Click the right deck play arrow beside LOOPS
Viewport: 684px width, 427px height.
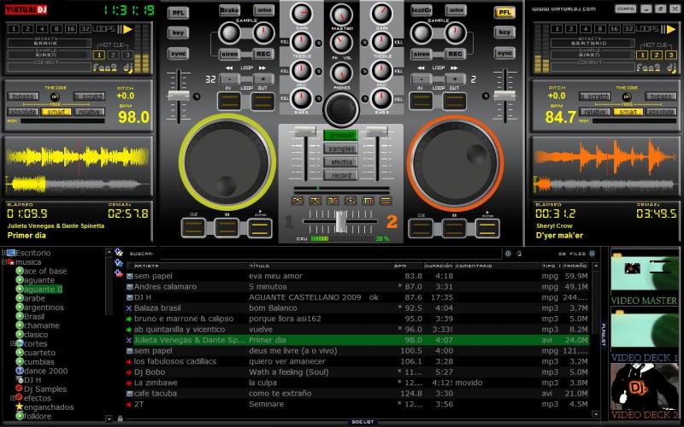(671, 29)
